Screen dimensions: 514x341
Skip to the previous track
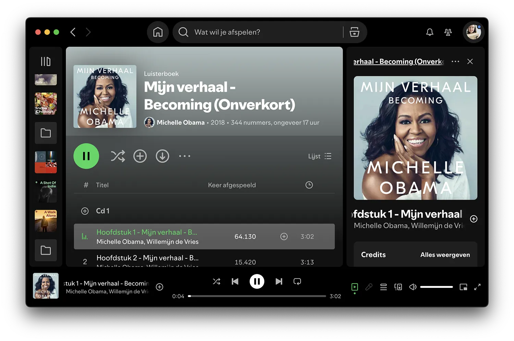(235, 282)
